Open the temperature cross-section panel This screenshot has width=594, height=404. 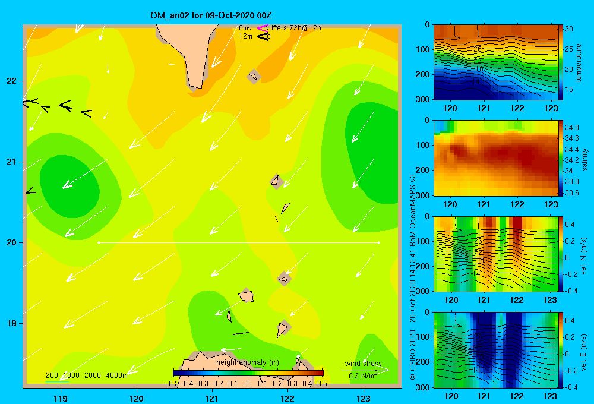495,62
